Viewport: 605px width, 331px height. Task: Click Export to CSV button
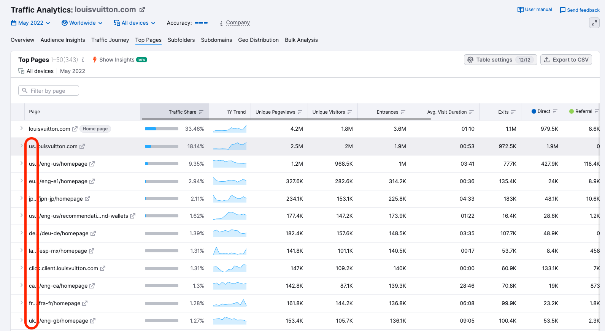pyautogui.click(x=566, y=60)
